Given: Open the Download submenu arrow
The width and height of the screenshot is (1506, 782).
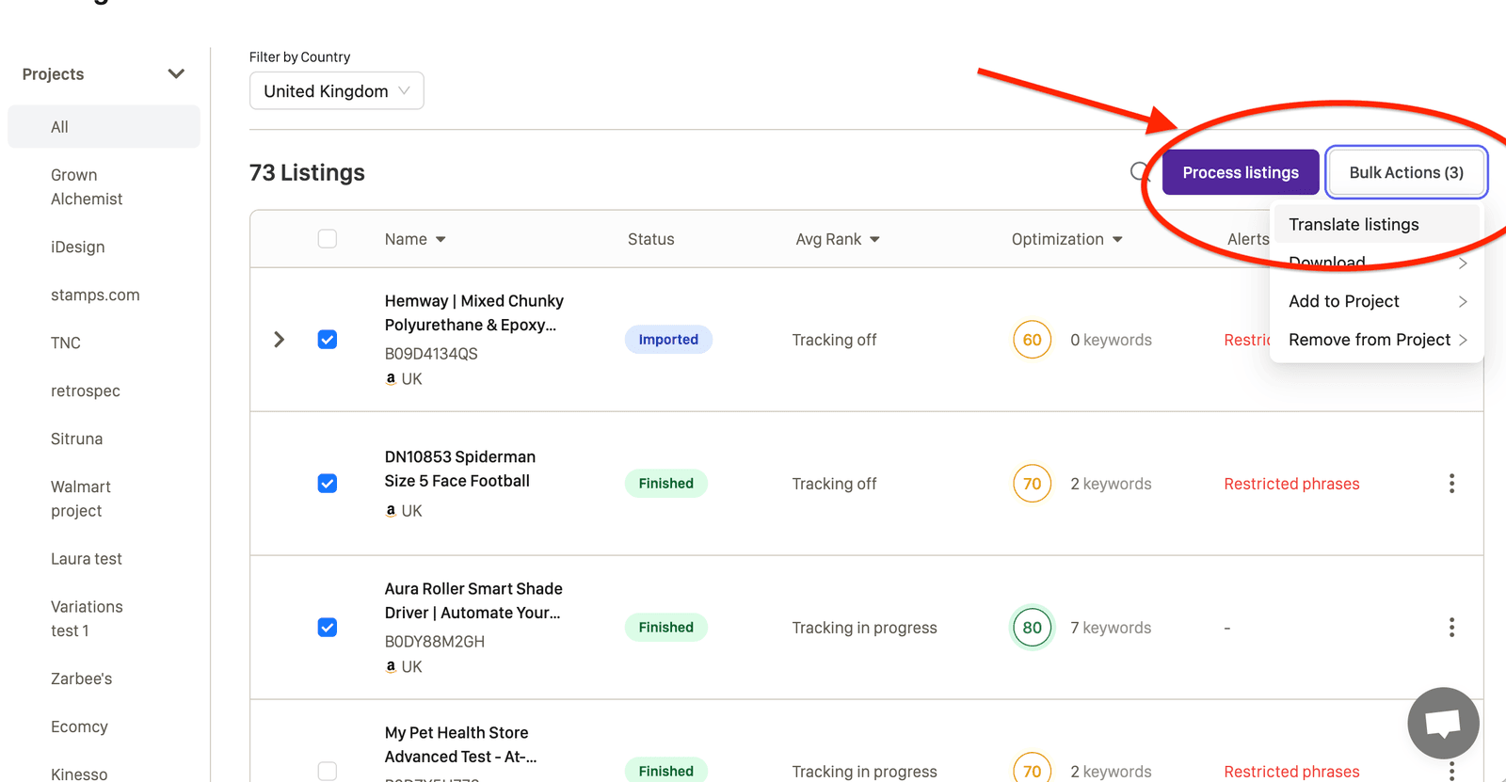Looking at the screenshot, I should click(x=1463, y=263).
